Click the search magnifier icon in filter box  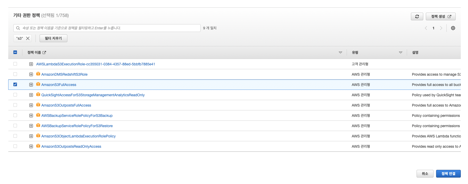[x=18, y=28]
